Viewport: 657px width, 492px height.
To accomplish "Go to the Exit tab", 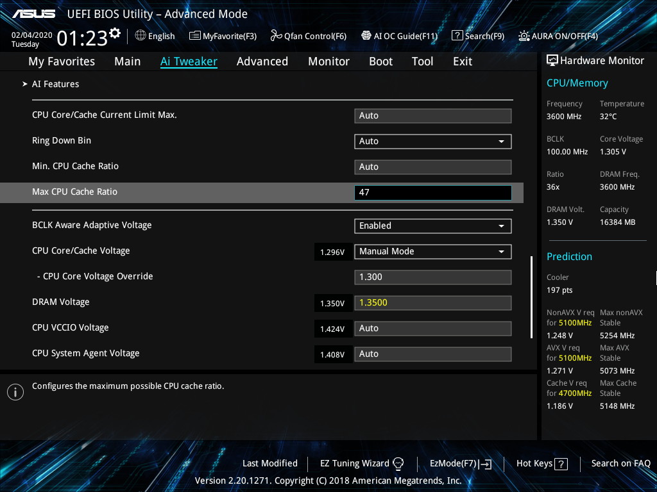I will click(x=463, y=61).
